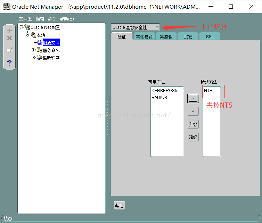This screenshot has height=223, width=262.
Task: Select RADIUS in available methods
Action: (159, 97)
